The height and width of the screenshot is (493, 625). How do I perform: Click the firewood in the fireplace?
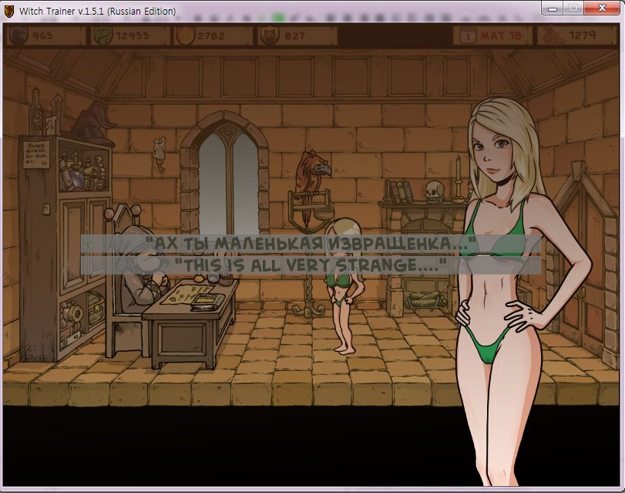click(x=424, y=300)
